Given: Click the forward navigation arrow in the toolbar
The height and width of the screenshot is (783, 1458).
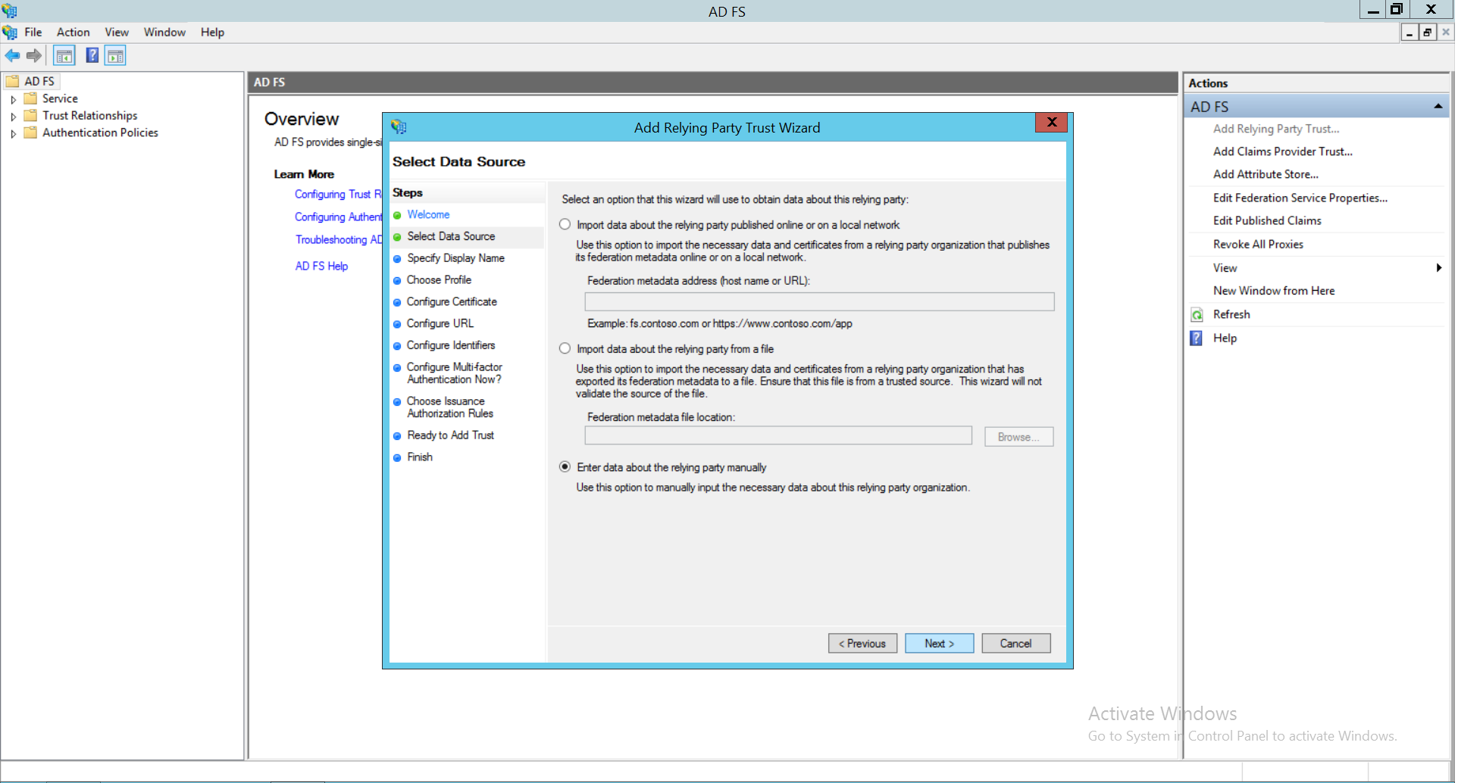Looking at the screenshot, I should [33, 55].
